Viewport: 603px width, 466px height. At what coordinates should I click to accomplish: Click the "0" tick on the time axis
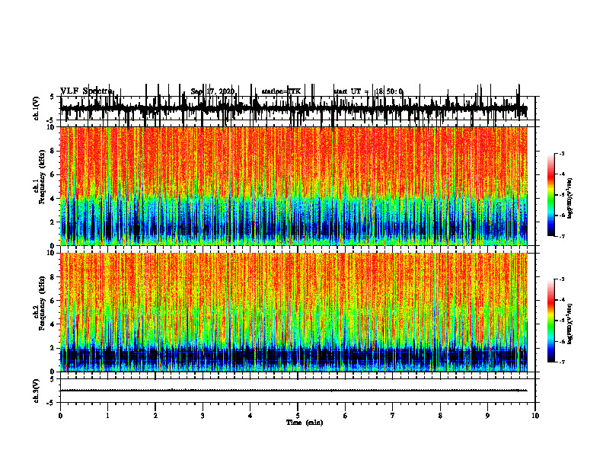point(60,416)
